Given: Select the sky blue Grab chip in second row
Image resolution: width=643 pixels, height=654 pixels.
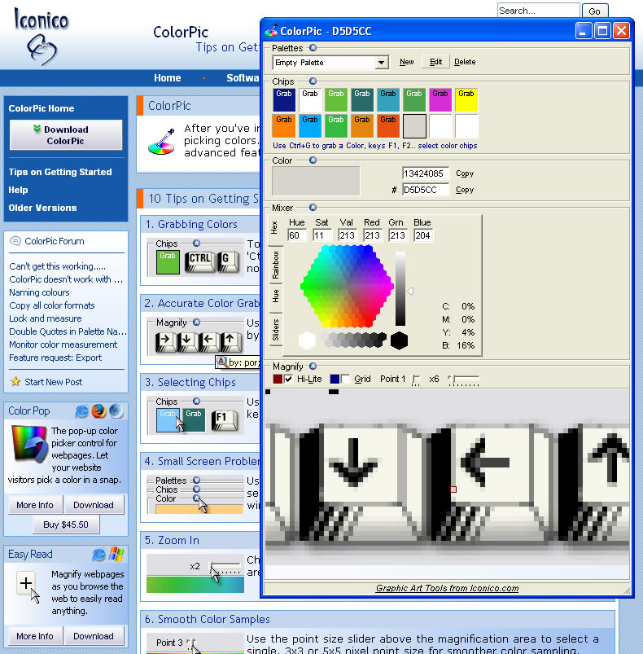Looking at the screenshot, I should click(x=310, y=126).
